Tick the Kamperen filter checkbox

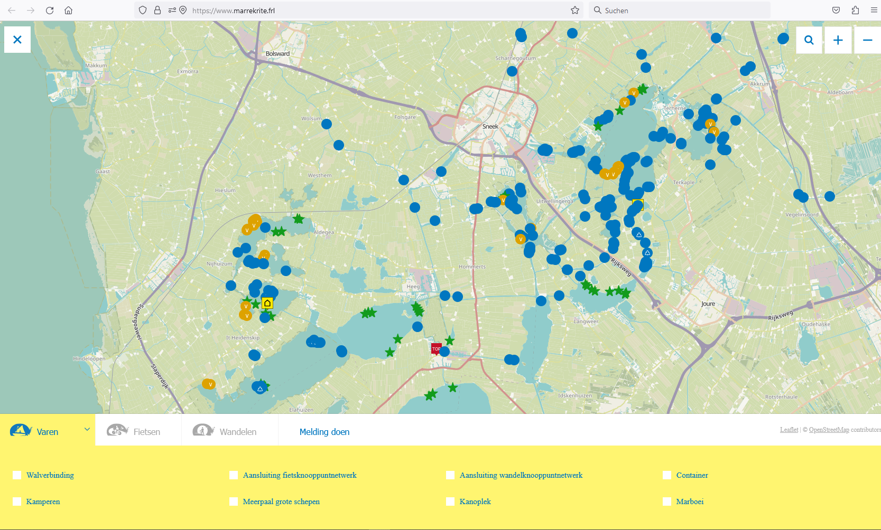[x=17, y=501]
